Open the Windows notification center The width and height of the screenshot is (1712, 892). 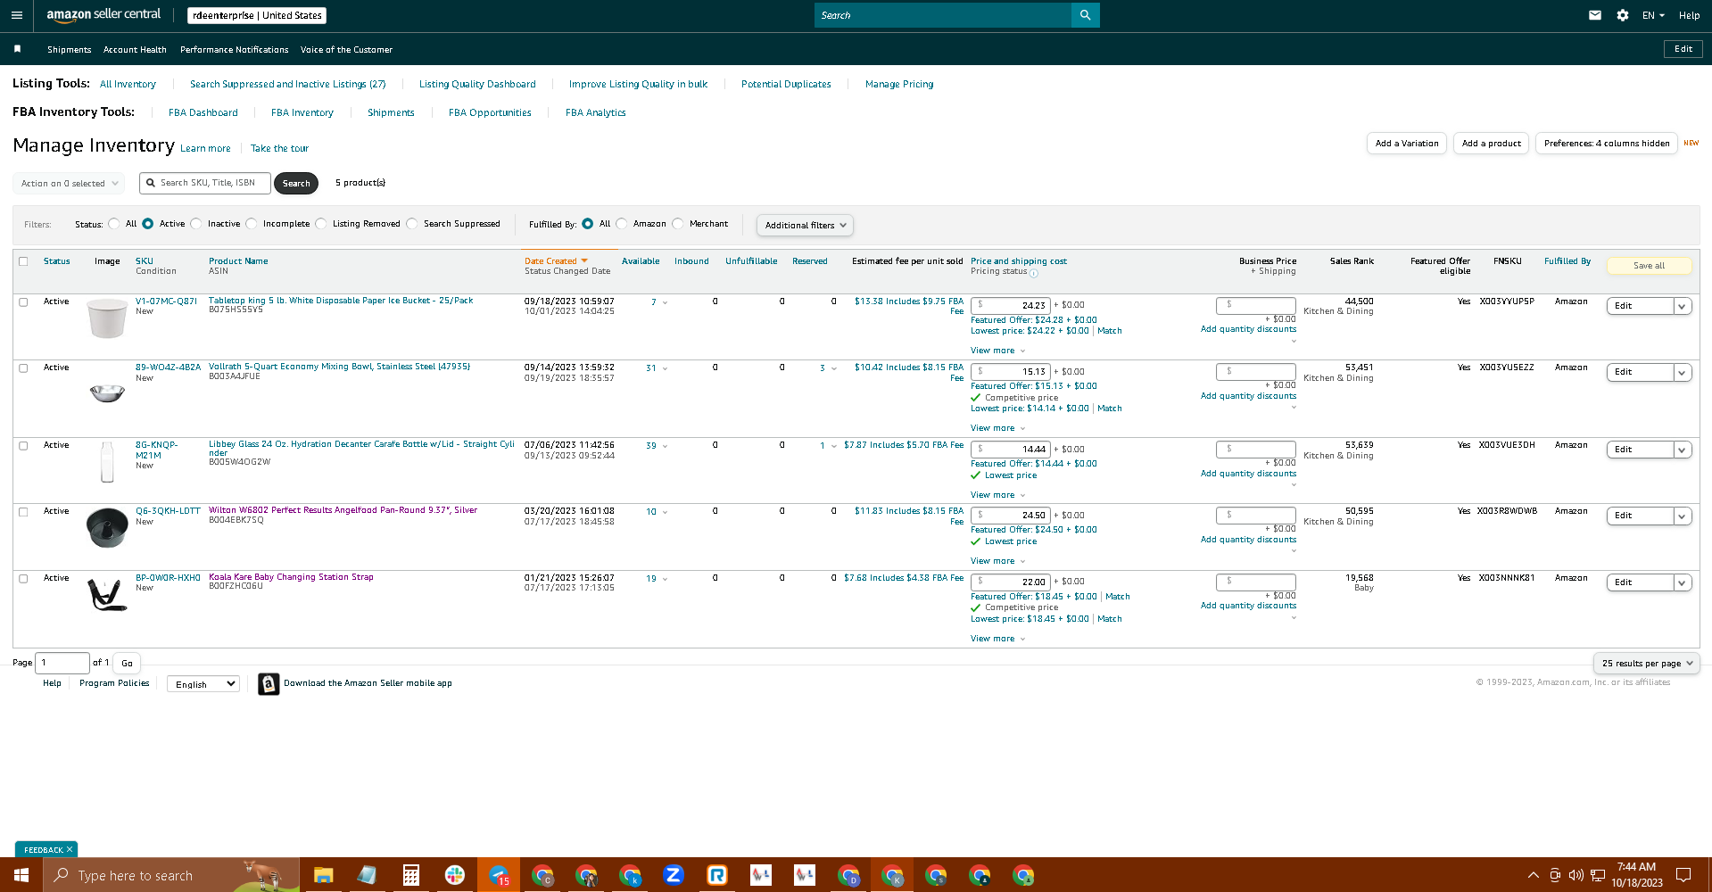[1683, 875]
